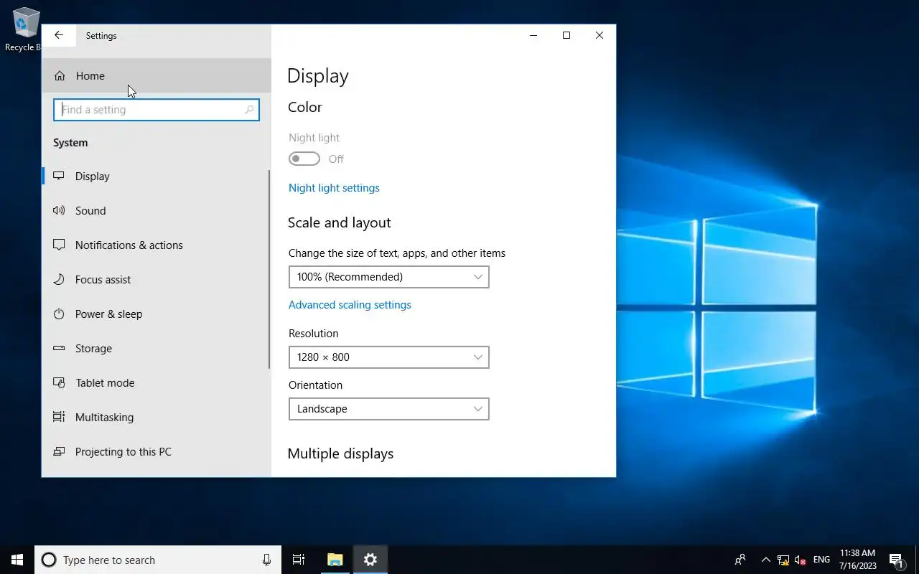The height and width of the screenshot is (574, 919).
Task: Show hidden tray icons chevron
Action: pos(765,560)
